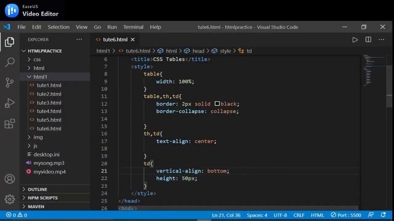Expand the js folder
394x221 pixels.
pyautogui.click(x=36, y=146)
